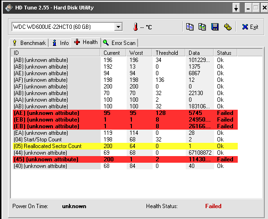The image size is (268, 219).
Task: Click the ID column header
Action: pos(56,53)
